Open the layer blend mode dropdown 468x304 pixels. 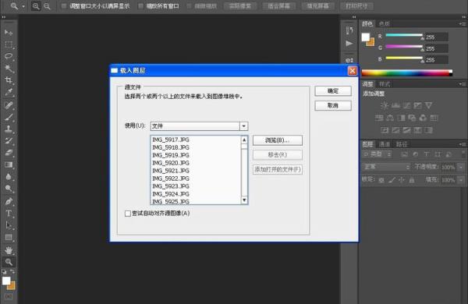click(387, 167)
